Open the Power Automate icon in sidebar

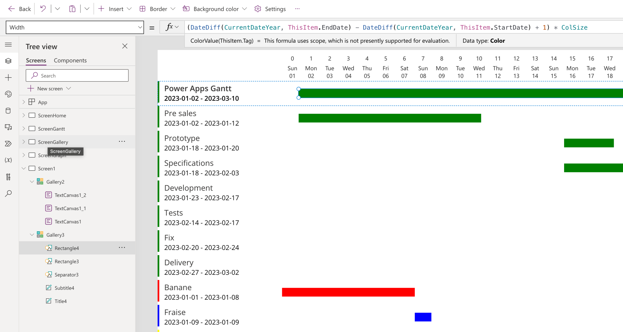(x=8, y=144)
